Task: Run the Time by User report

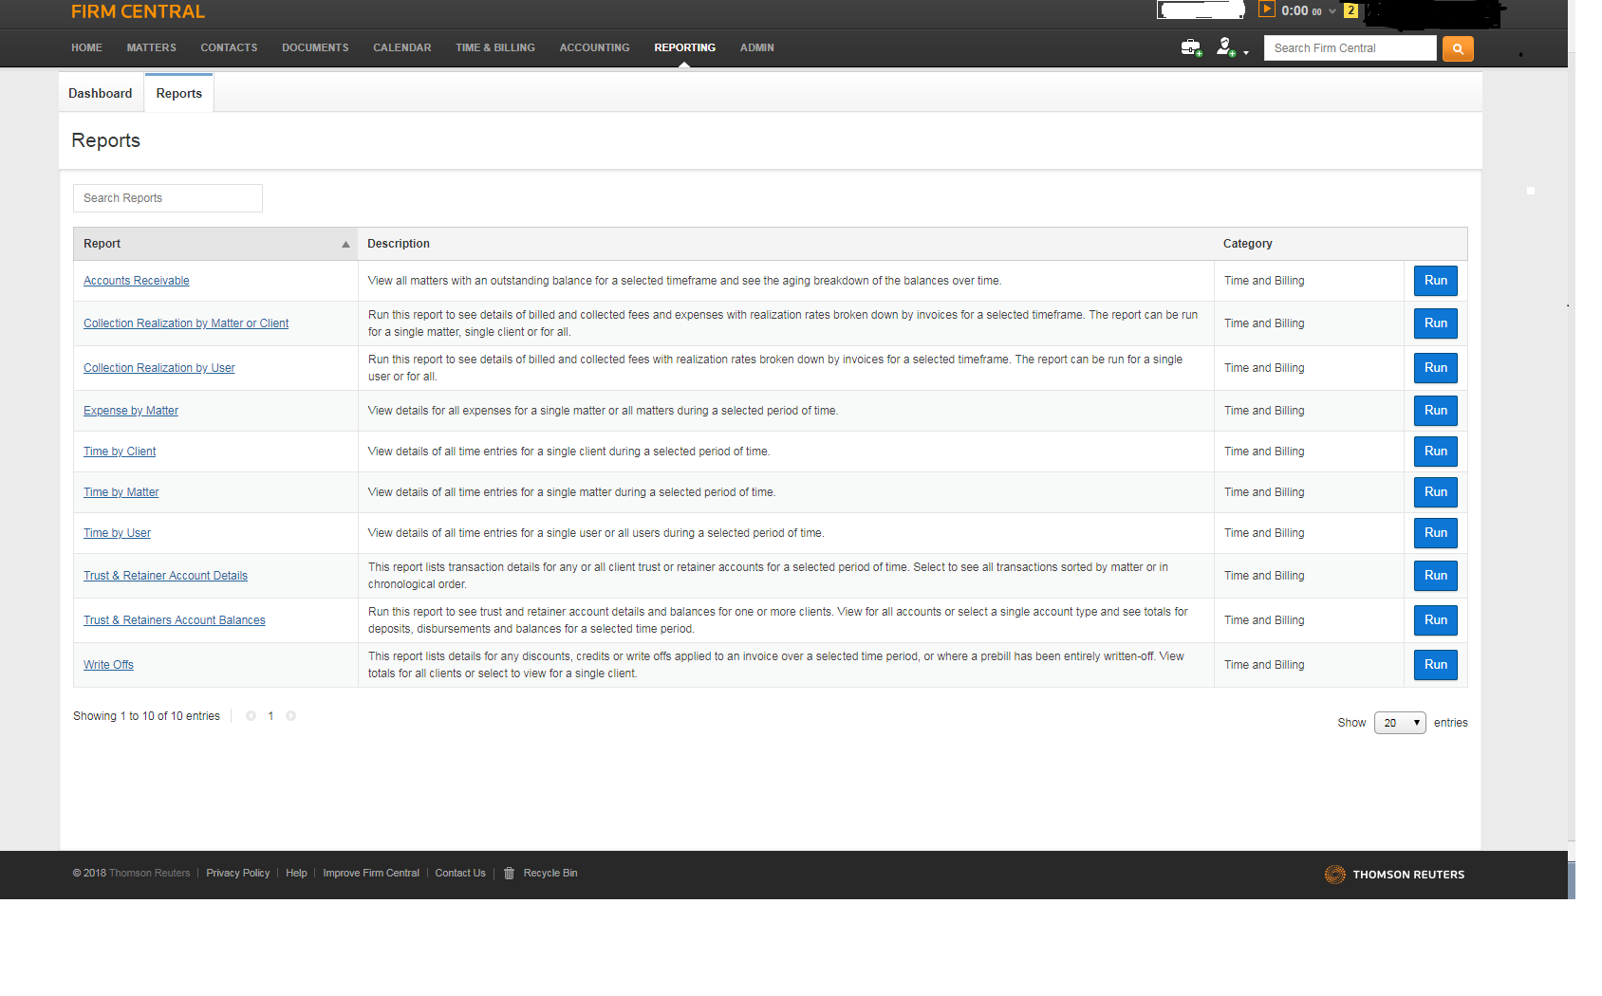Action: coord(1435,533)
